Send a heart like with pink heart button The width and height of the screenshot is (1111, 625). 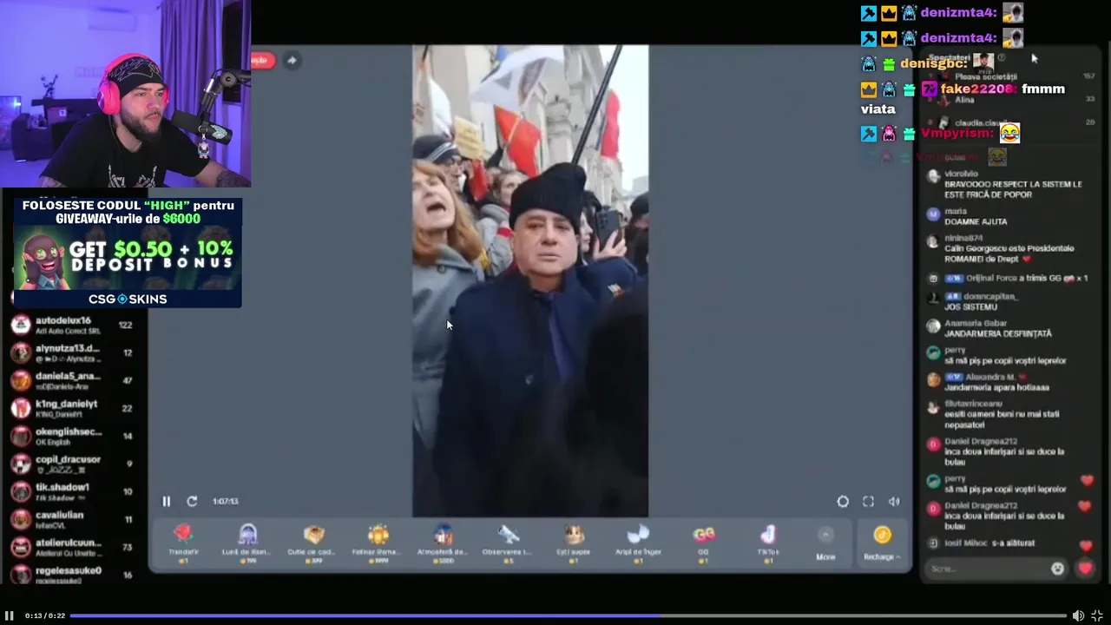1085,569
